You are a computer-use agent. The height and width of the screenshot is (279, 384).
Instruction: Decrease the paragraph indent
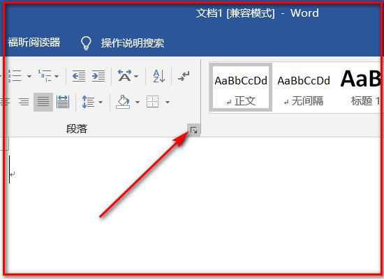tap(79, 76)
